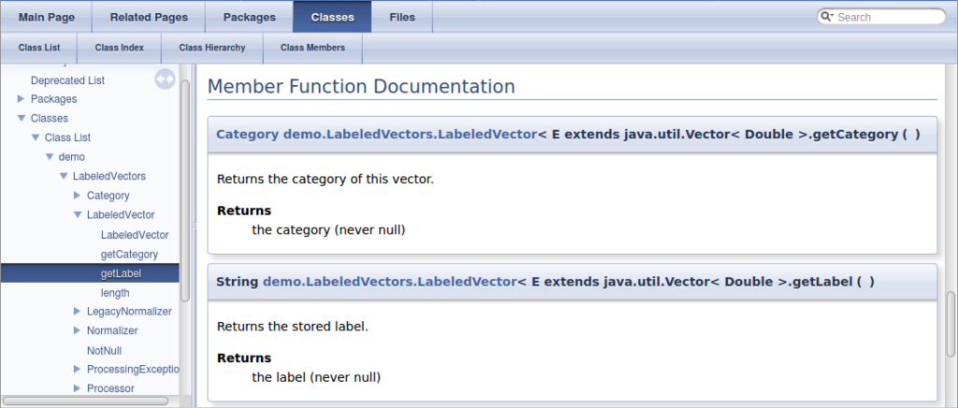Collapse the Classes tree node
Image resolution: width=958 pixels, height=408 pixels.
click(x=21, y=118)
